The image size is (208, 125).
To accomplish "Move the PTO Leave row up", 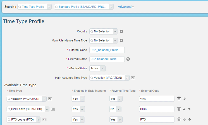I will [189, 119].
